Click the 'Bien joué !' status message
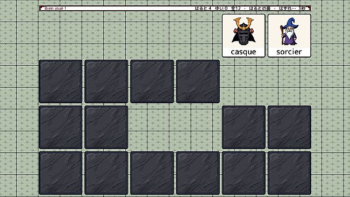This screenshot has height=197, width=350. click(x=55, y=9)
